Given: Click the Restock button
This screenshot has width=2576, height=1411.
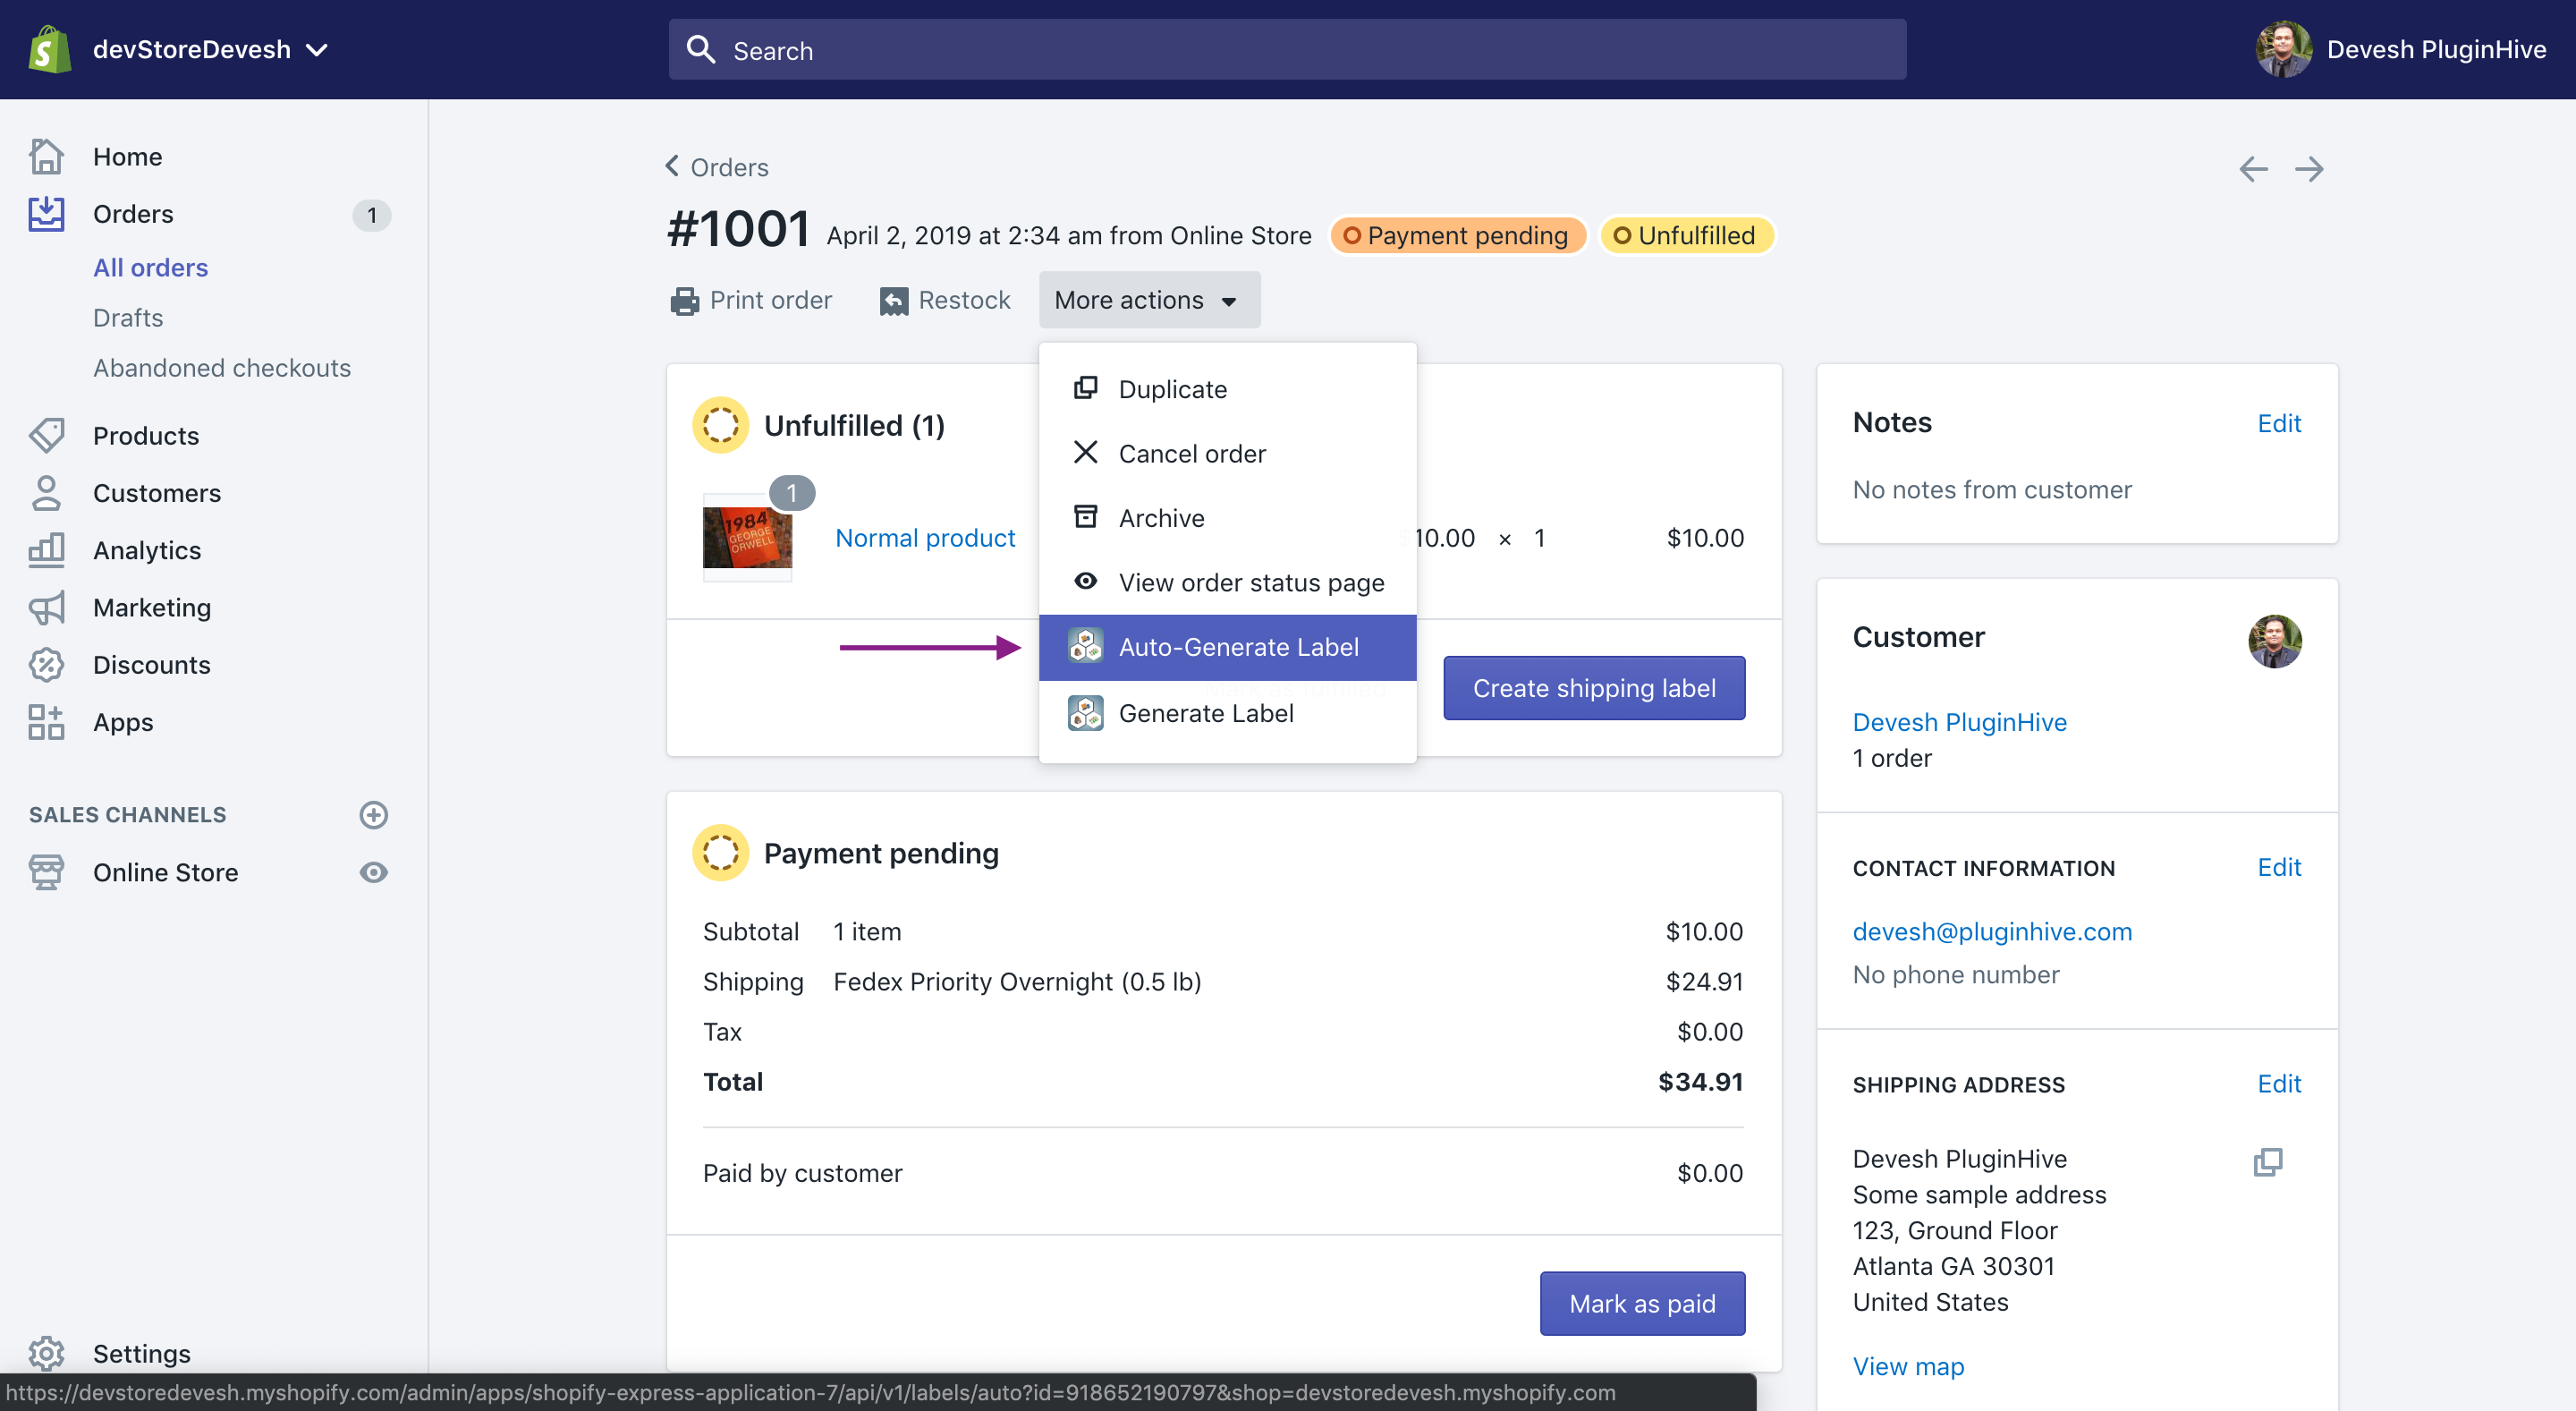Looking at the screenshot, I should point(945,299).
